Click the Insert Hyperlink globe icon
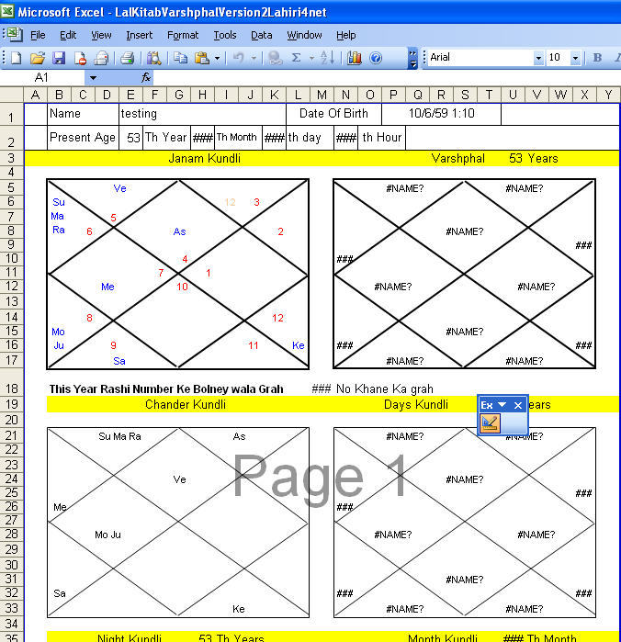Viewport: 621px width, 642px height. (276, 58)
